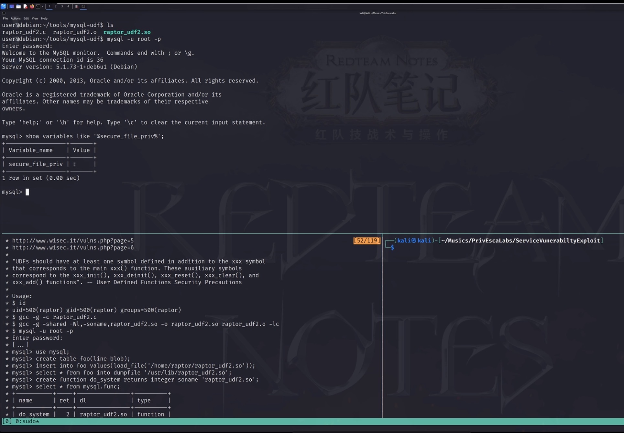Open the Kali applications menu icon
Viewport: 624px width, 433px height.
click(3, 6)
